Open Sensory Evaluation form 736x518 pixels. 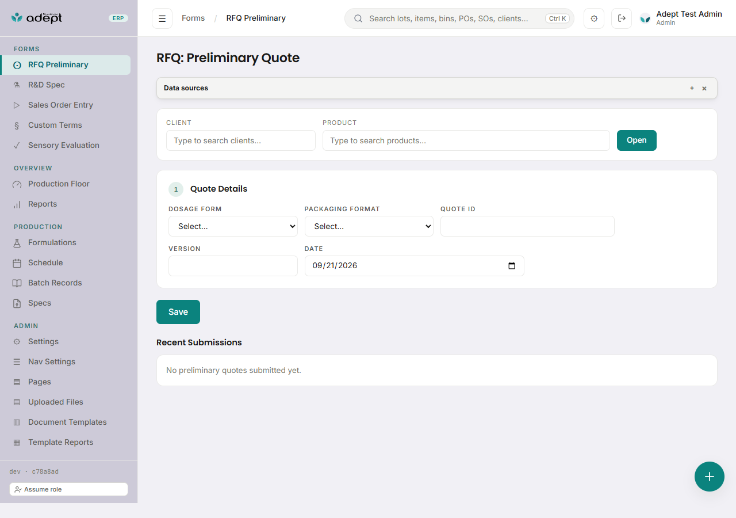click(66, 146)
